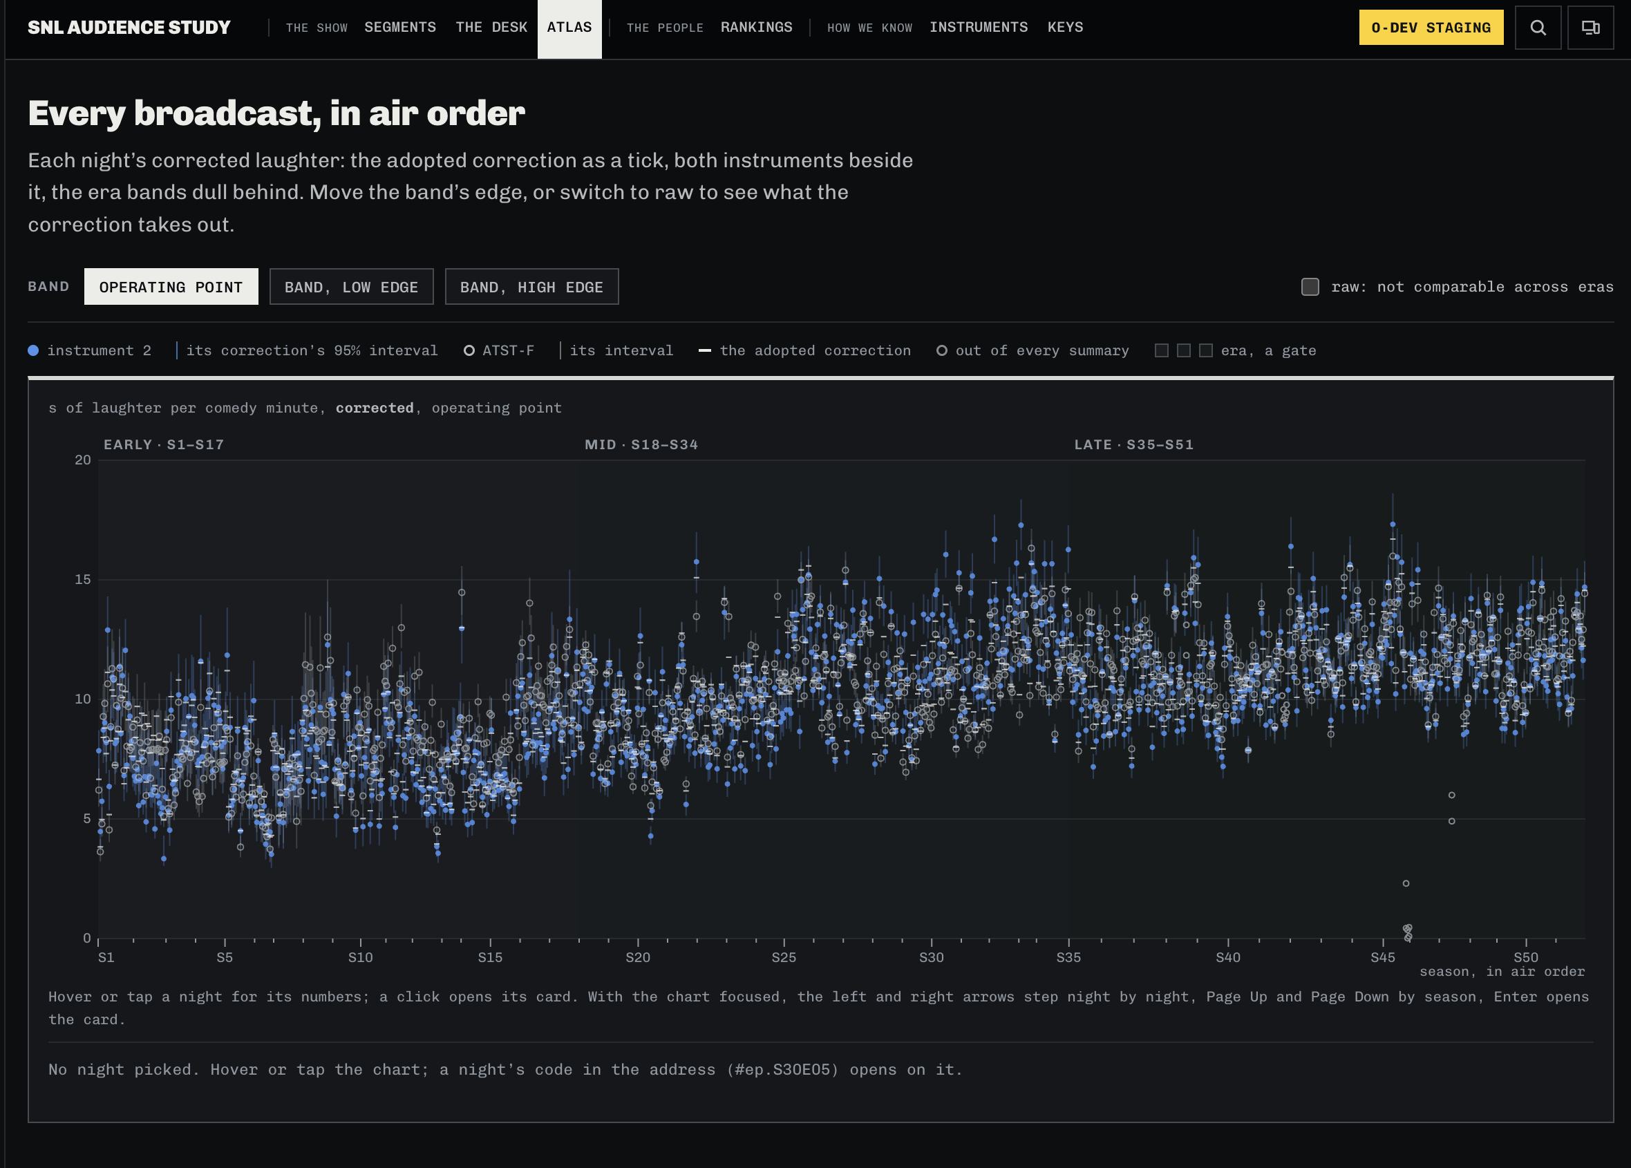Select the Operating Point band option

click(x=171, y=287)
